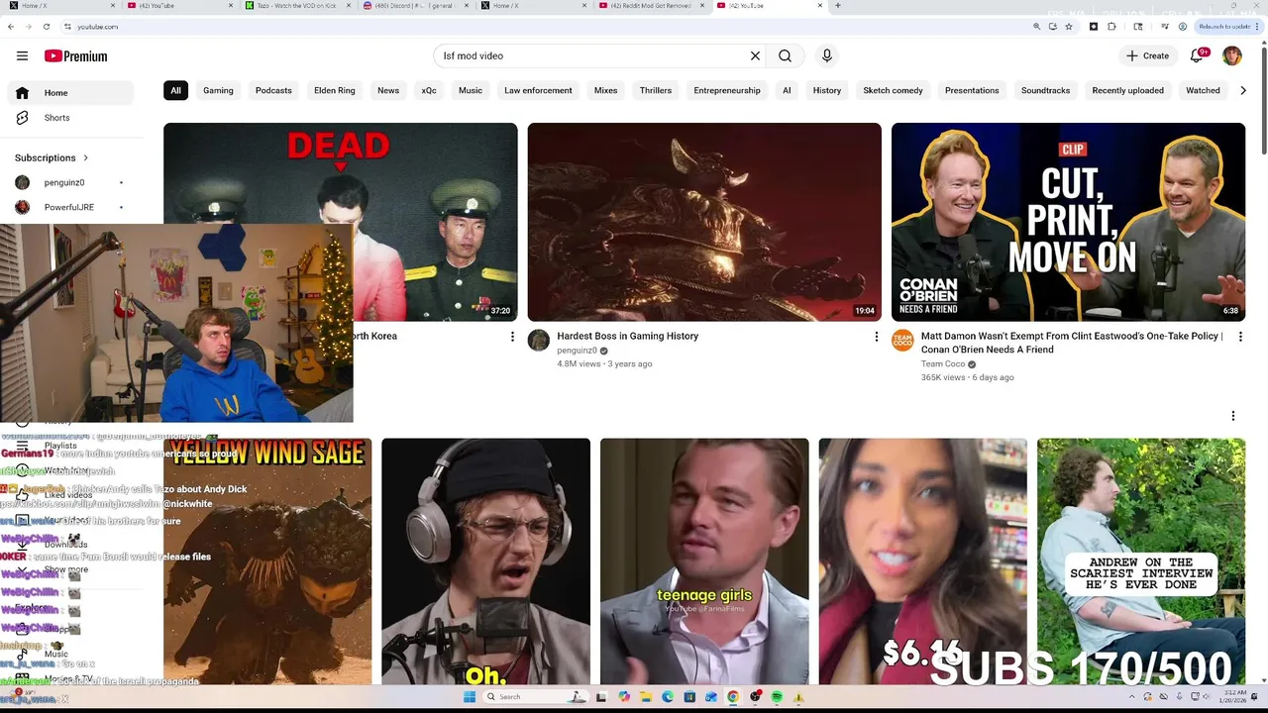Open Shorts in the sidebar
The width and height of the screenshot is (1268, 713).
coord(70,118)
